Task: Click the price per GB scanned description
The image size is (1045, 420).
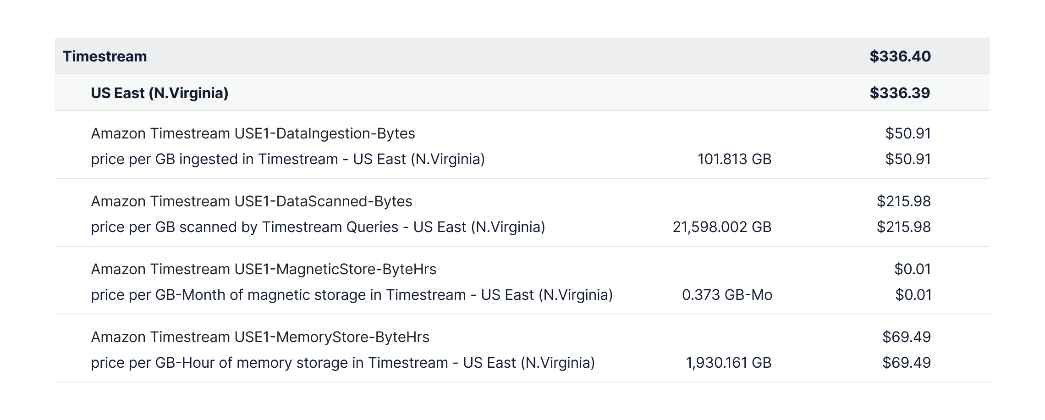Action: pos(318,227)
